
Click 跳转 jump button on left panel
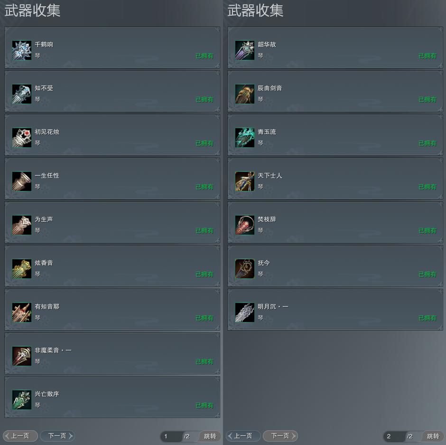coord(210,436)
